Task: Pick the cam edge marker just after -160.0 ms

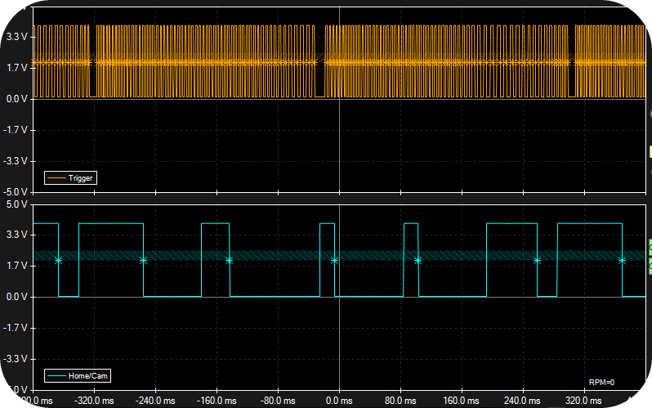Action: coord(229,261)
